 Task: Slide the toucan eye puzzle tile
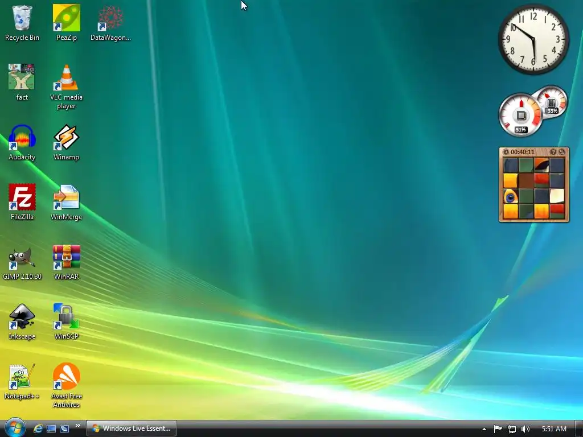pos(511,196)
